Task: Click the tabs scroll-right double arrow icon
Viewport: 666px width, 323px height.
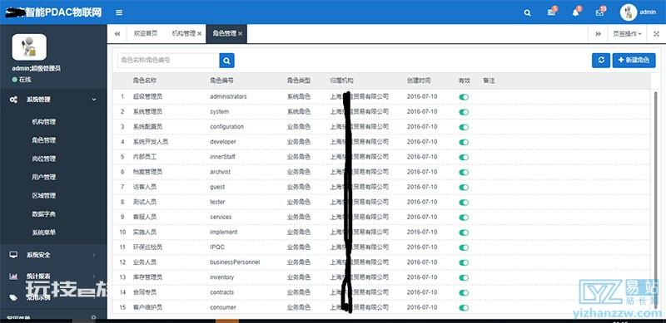Action: [x=598, y=34]
